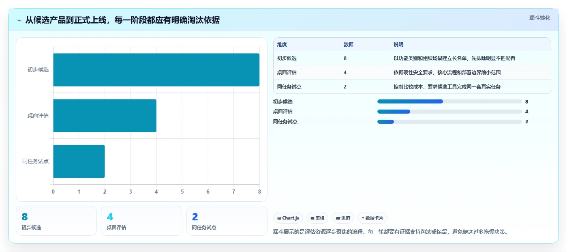Viewport: 567px width, 252px height.
Task: Click the x-axis tick label 0
Action: 53,192
